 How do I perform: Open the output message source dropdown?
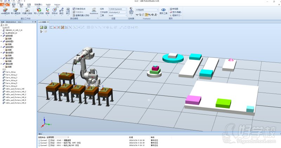pyautogui.click(x=58, y=137)
